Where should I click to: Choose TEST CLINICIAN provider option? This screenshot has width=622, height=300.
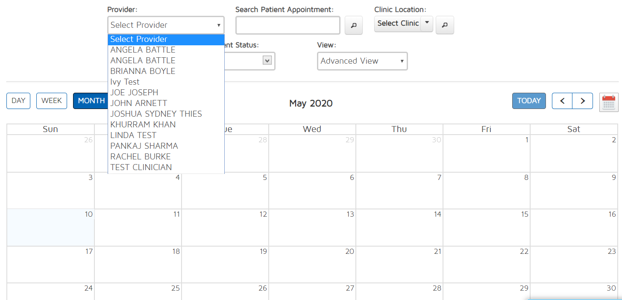click(141, 167)
